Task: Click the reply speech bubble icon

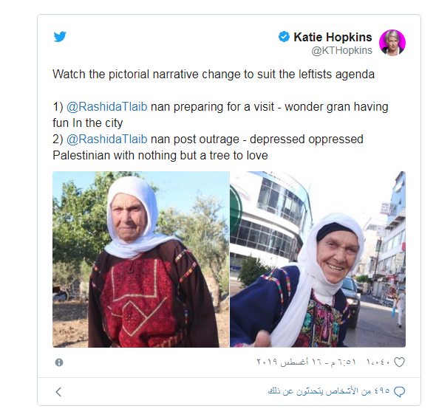Action: pos(399,392)
